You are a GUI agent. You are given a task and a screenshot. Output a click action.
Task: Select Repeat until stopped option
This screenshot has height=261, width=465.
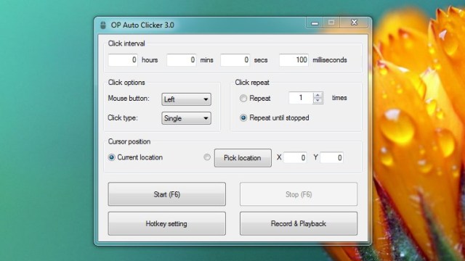[x=243, y=117]
